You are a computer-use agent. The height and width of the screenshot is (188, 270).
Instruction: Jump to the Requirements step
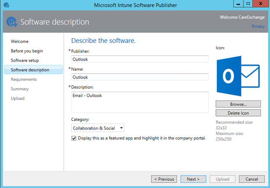coord(24,79)
